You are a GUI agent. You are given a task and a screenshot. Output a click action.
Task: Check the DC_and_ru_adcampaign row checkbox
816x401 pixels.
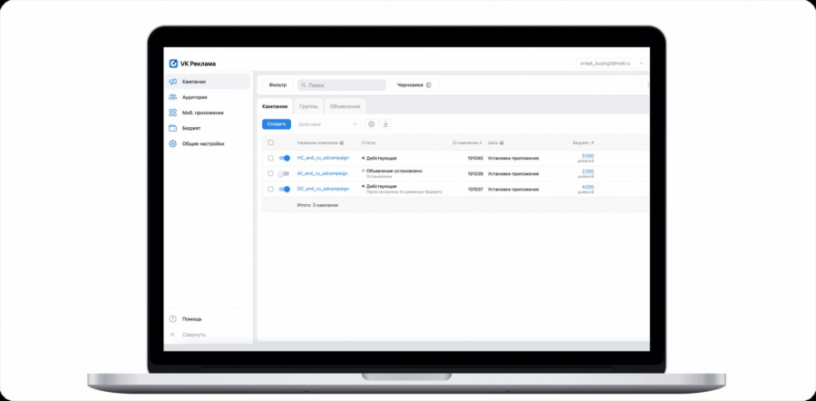tap(270, 189)
